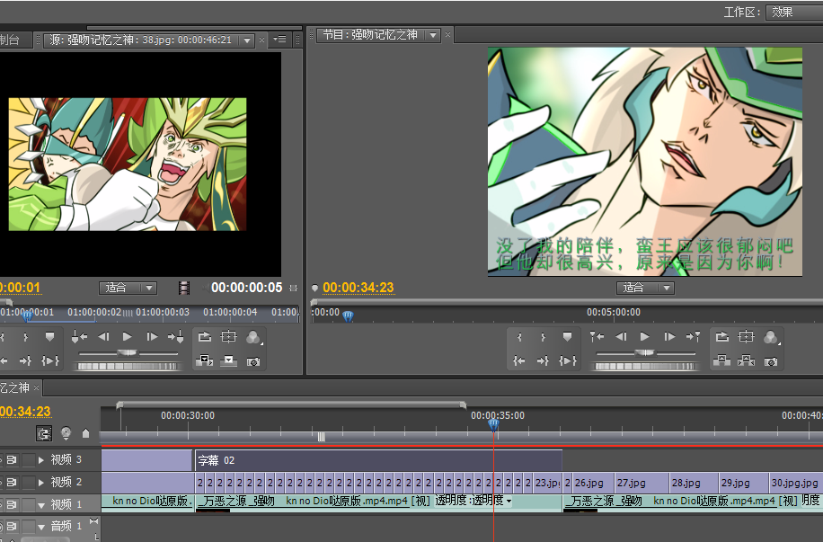Step forward one frame in Program monitor

point(669,337)
